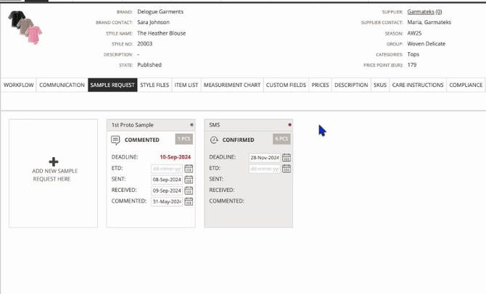This screenshot has width=486, height=294.
Task: Go to the Item List tab
Action: pos(186,85)
